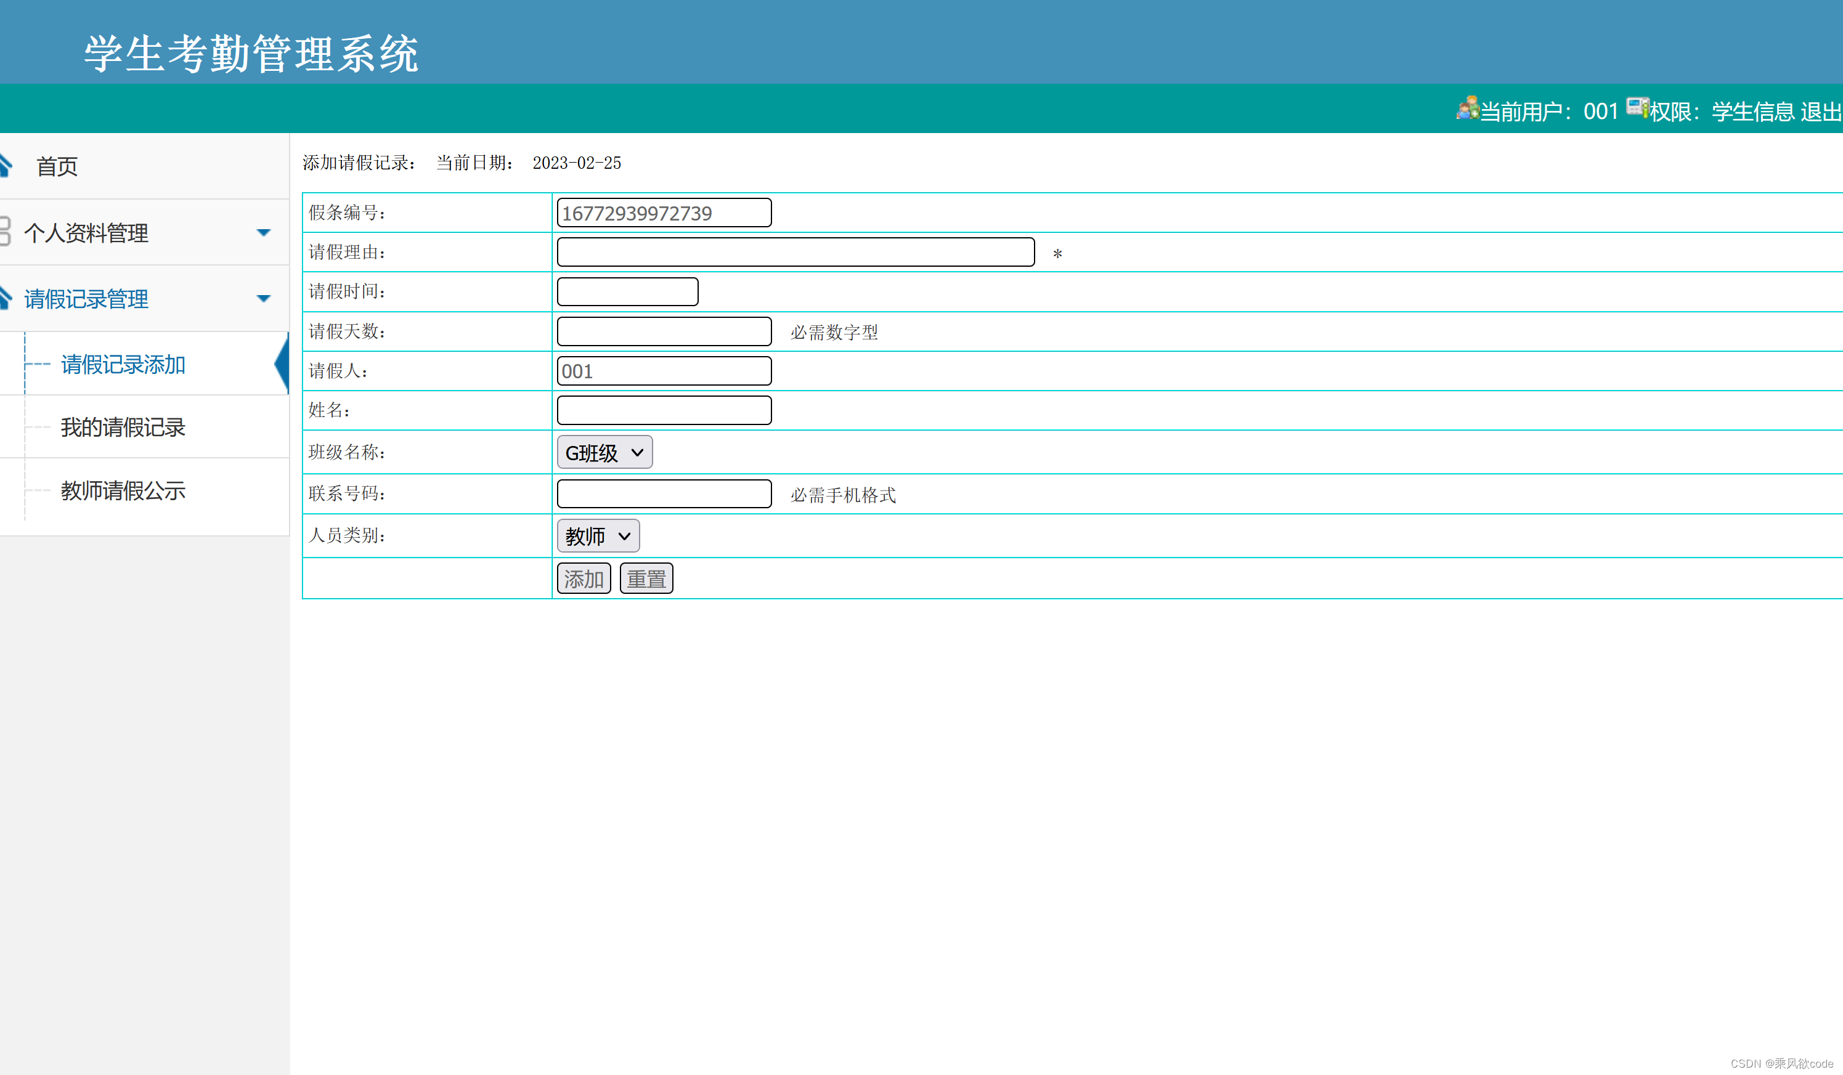Click into the 请假天数 field
The image size is (1843, 1075).
(664, 331)
